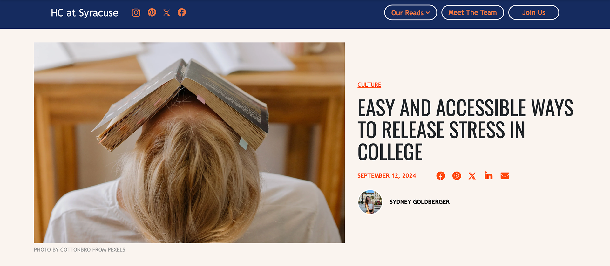
Task: Click the Our Reads chevron arrow
Action: point(428,13)
